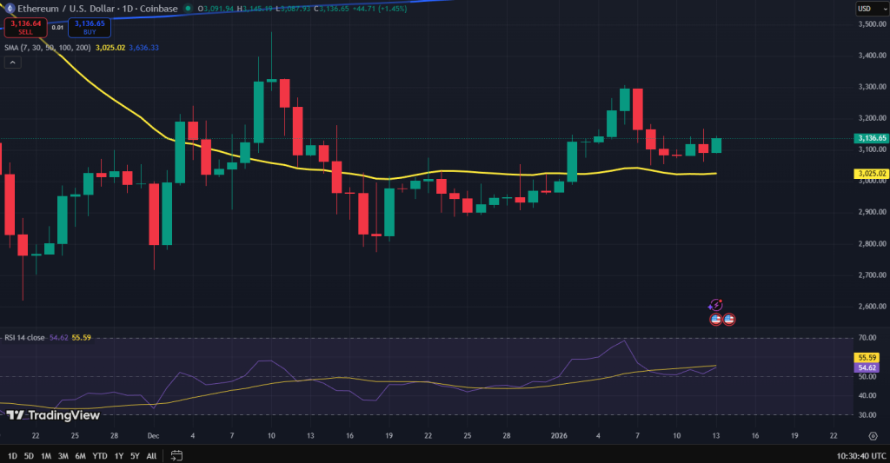Select the 1Y time range

(x=118, y=456)
